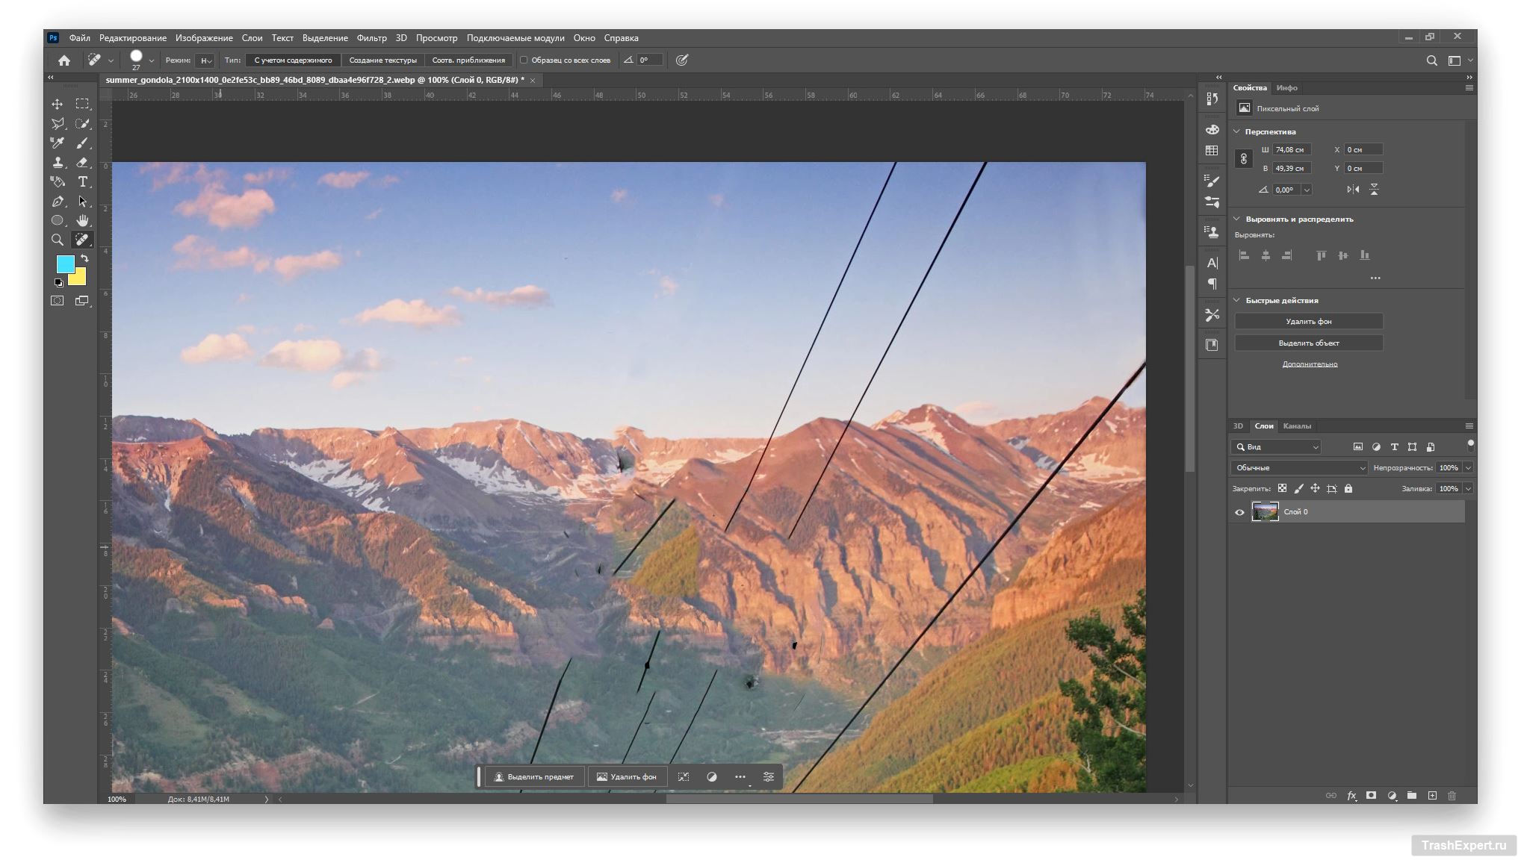Select the Brush tool
The height and width of the screenshot is (860, 1521).
point(82,143)
